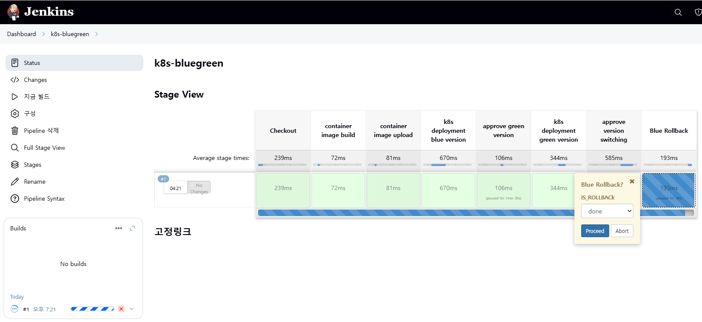The height and width of the screenshot is (322, 702).
Task: Click the #1 build badge in Stage View
Action: click(163, 179)
